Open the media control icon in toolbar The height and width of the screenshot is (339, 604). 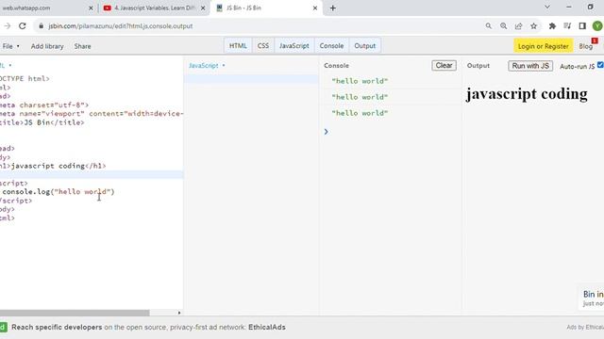pyautogui.click(x=567, y=25)
